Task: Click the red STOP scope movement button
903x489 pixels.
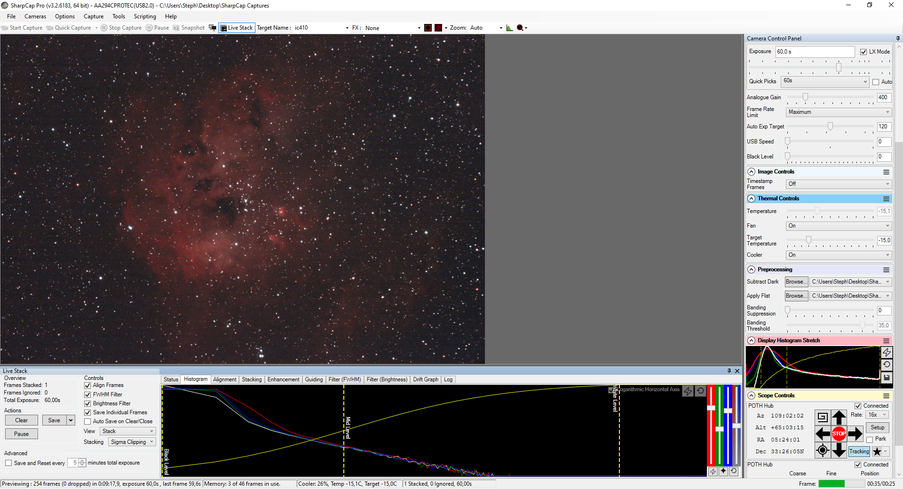Action: click(x=839, y=434)
